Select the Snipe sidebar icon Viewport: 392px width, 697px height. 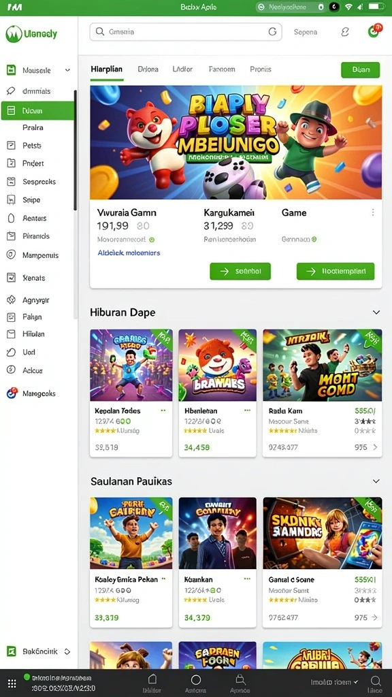(11, 200)
